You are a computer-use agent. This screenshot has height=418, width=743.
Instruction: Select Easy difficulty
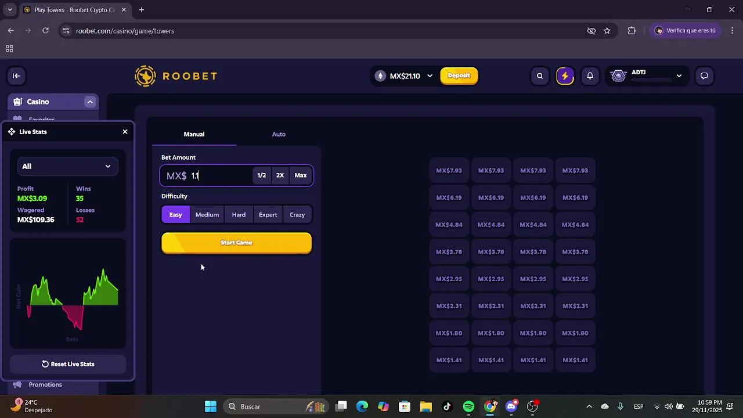coord(175,215)
